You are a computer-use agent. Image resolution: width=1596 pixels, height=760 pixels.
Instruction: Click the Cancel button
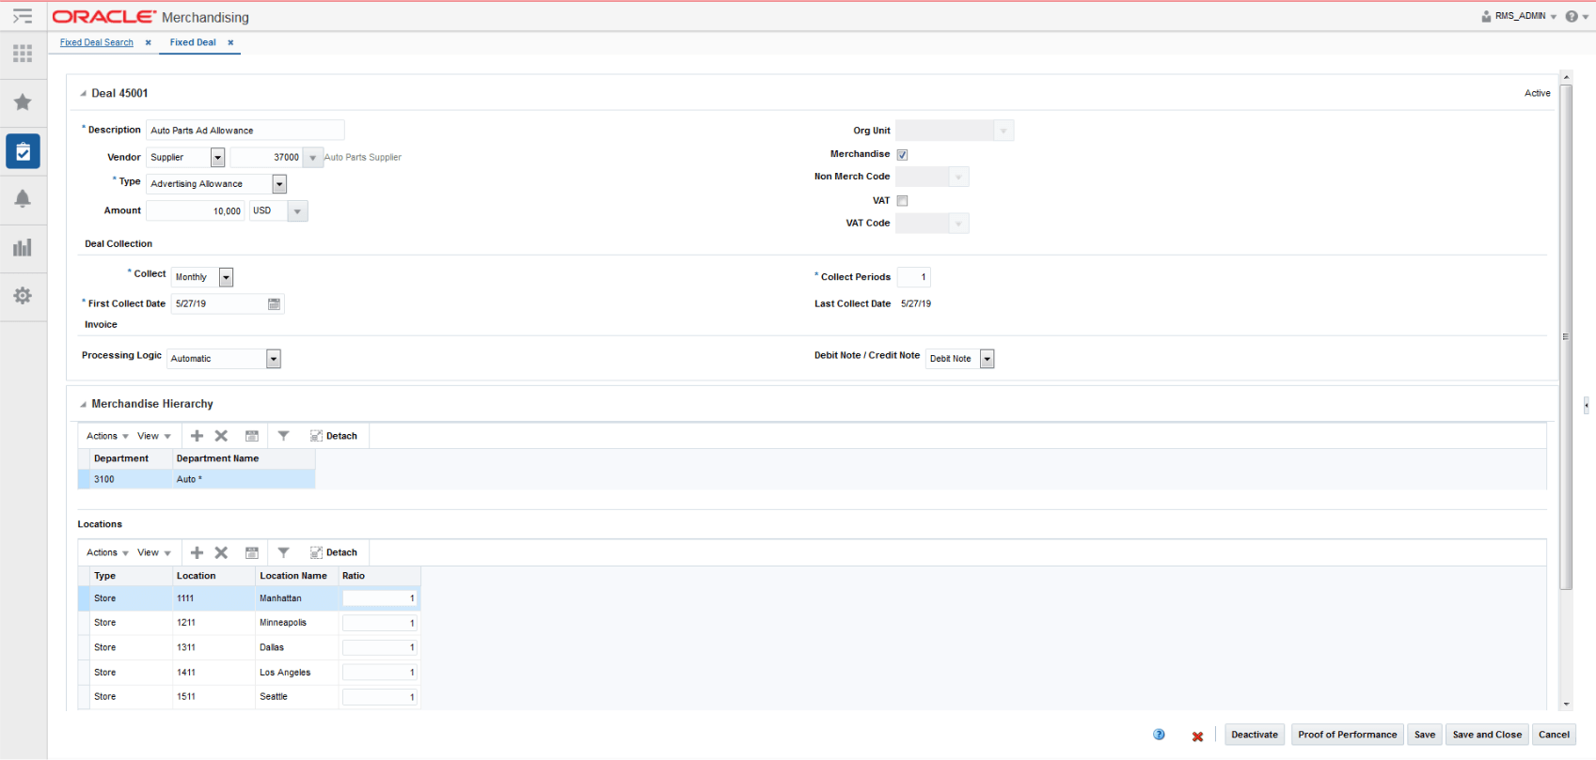pos(1554,735)
